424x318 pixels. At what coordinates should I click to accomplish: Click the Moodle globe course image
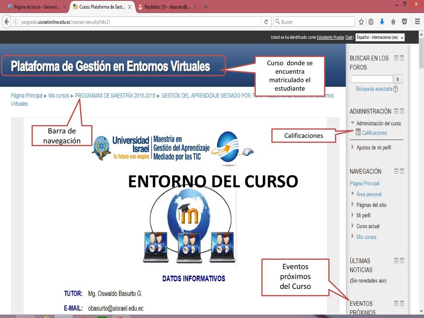point(189,224)
